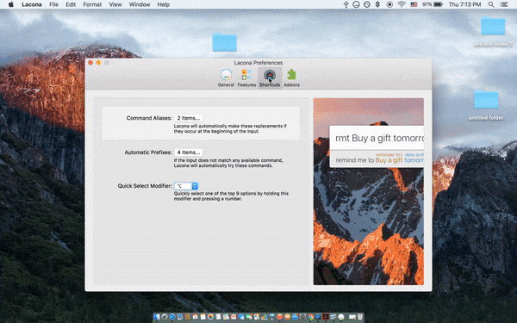Image resolution: width=517 pixels, height=323 pixels.
Task: Open the US flag input source menu
Action: pyautogui.click(x=414, y=4)
